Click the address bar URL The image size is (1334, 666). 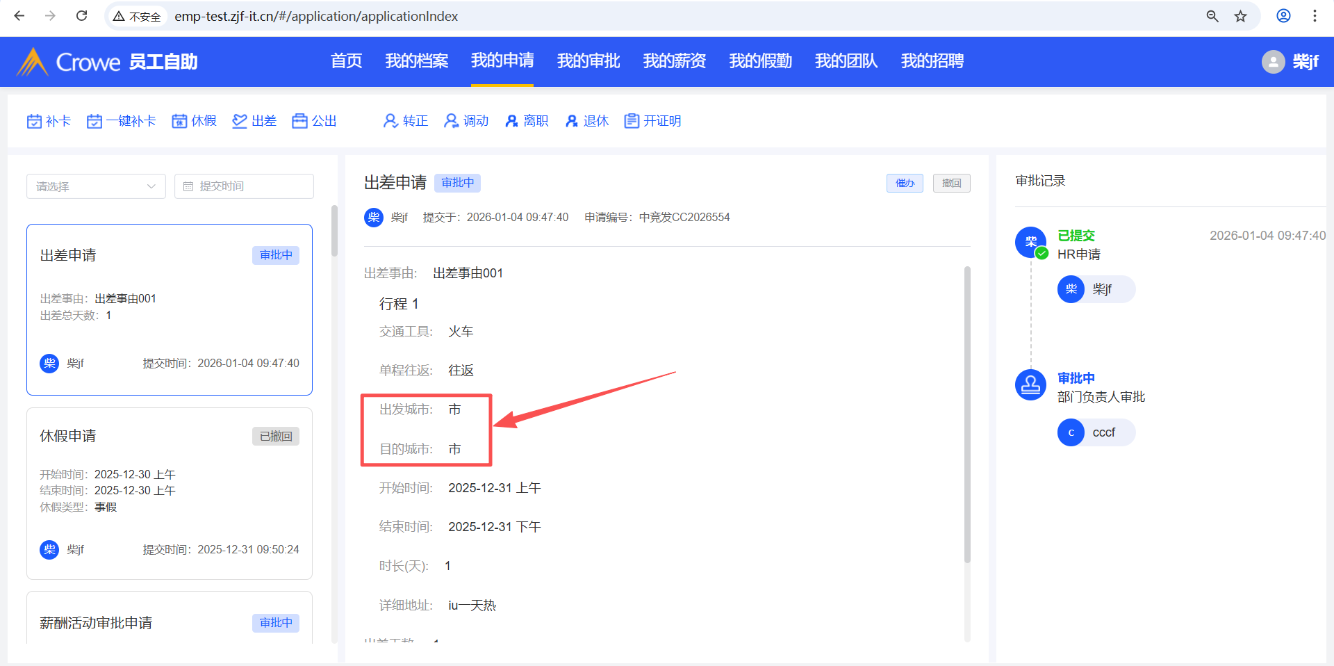tap(316, 16)
